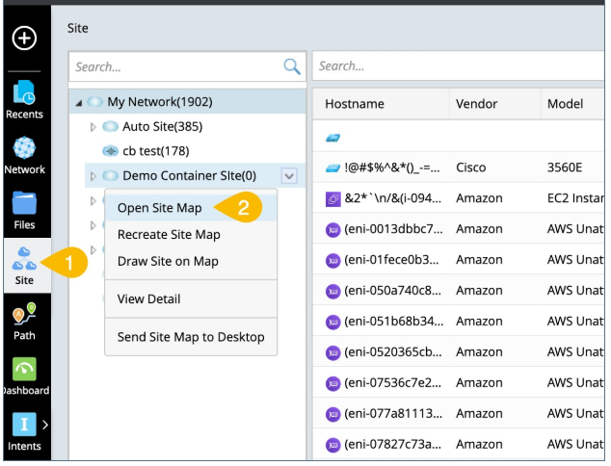Open the Demo Container Site dropdown arrow
Screen dimensions: 611x466
[288, 175]
